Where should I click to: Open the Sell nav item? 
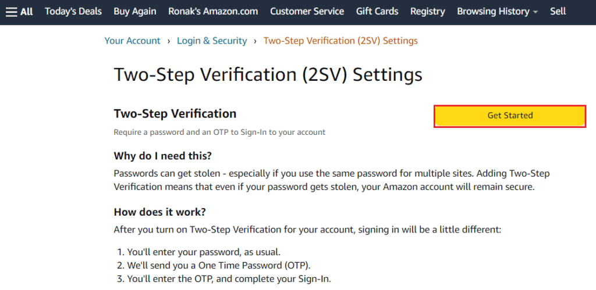(558, 12)
